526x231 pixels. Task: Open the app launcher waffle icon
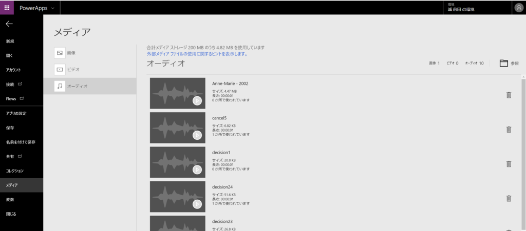tap(7, 8)
